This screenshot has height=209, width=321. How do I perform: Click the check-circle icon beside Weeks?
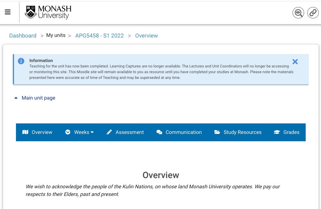[68, 132]
